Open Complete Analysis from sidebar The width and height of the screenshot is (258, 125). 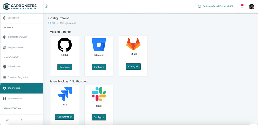point(22,37)
